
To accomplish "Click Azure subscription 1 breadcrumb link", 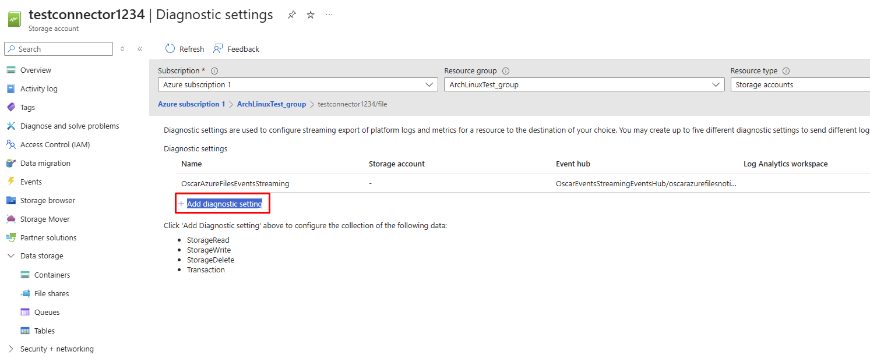I will pos(191,104).
